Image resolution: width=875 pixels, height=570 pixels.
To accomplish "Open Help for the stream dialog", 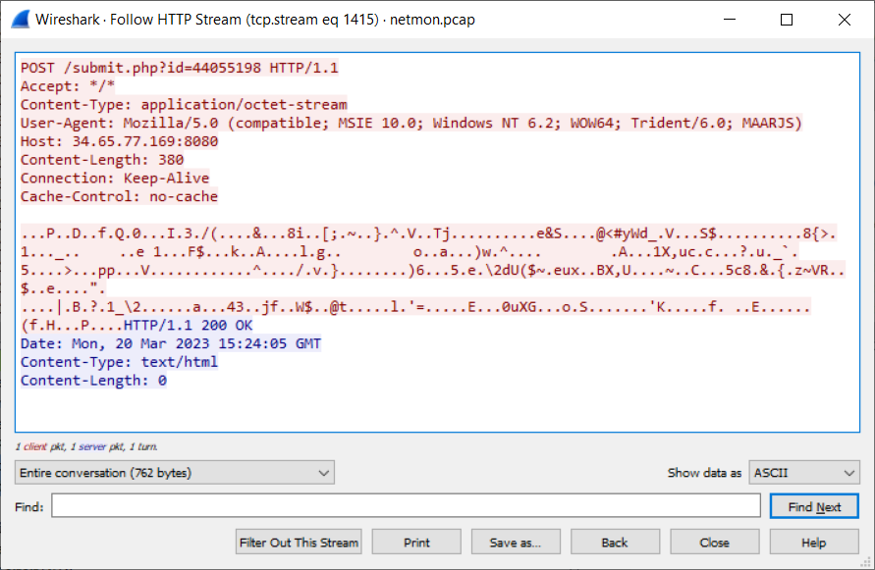I will (x=813, y=543).
